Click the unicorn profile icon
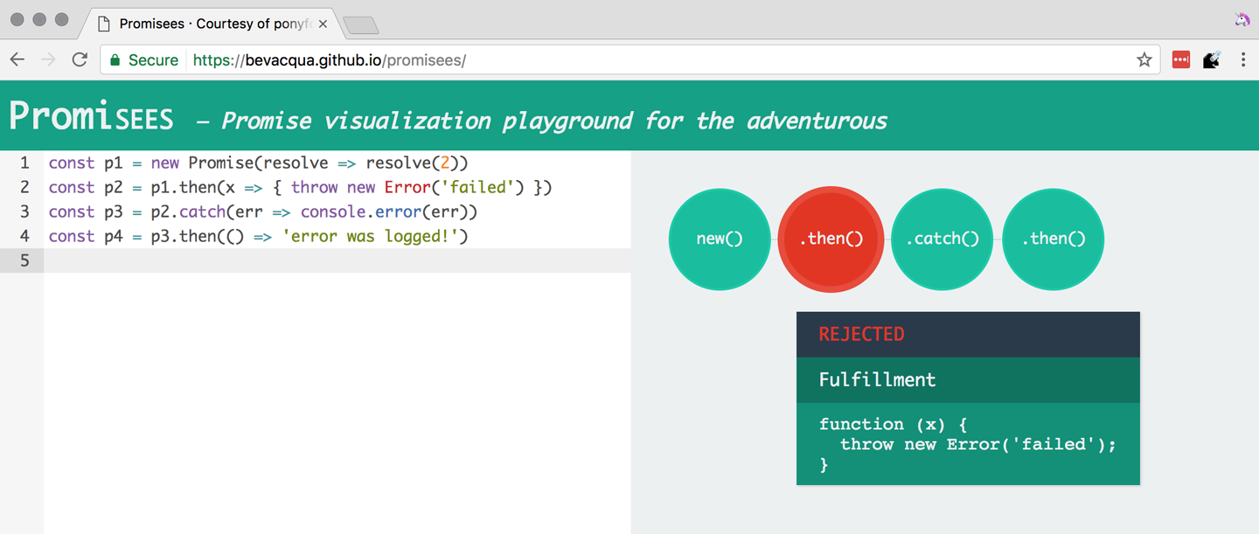The height and width of the screenshot is (534, 1259). (1242, 19)
